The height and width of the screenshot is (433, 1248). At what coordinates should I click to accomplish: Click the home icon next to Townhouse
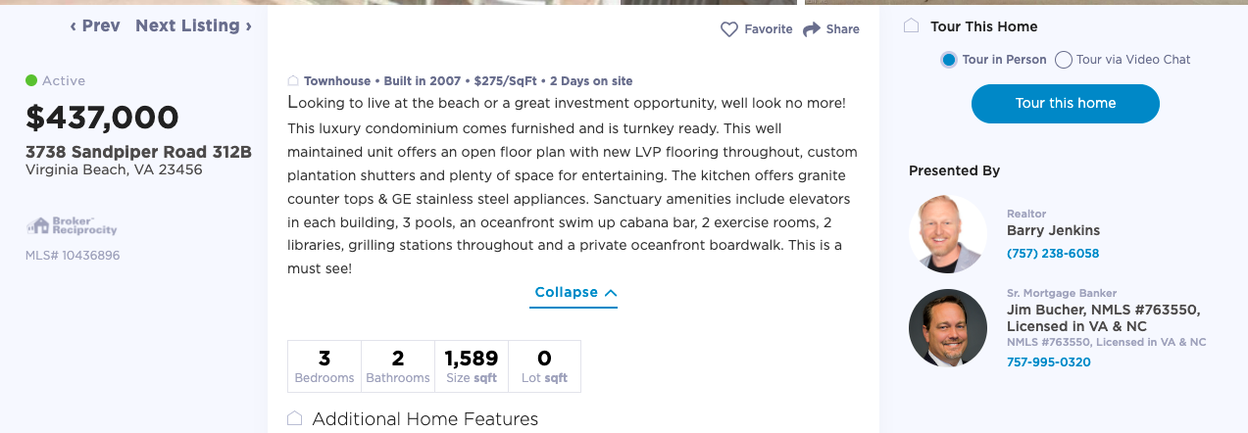293,81
